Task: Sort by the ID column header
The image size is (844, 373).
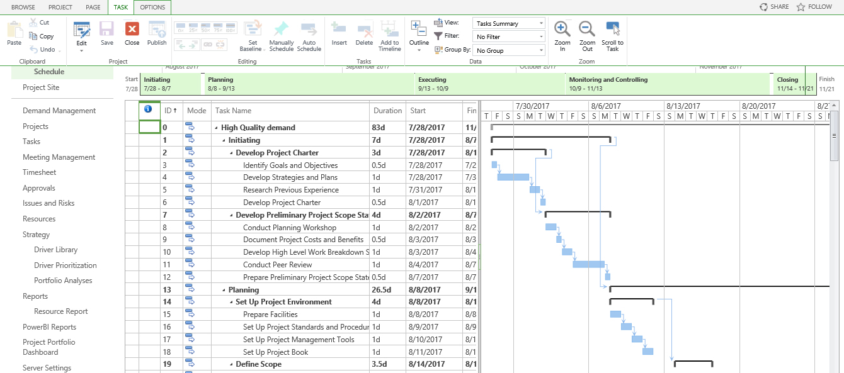Action: pyautogui.click(x=171, y=111)
